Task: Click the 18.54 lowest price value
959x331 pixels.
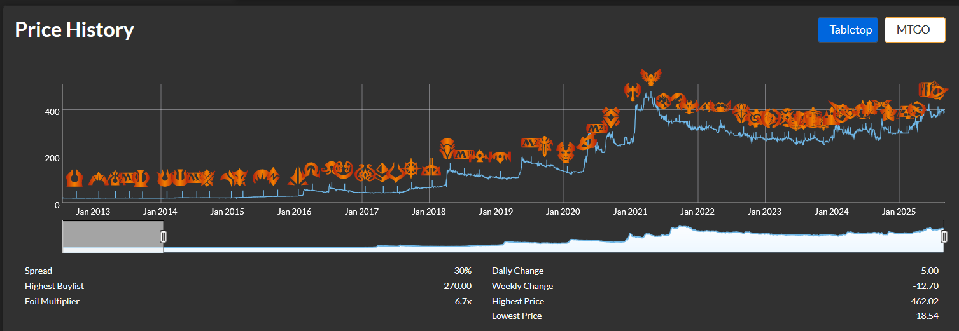Action: tap(927, 316)
